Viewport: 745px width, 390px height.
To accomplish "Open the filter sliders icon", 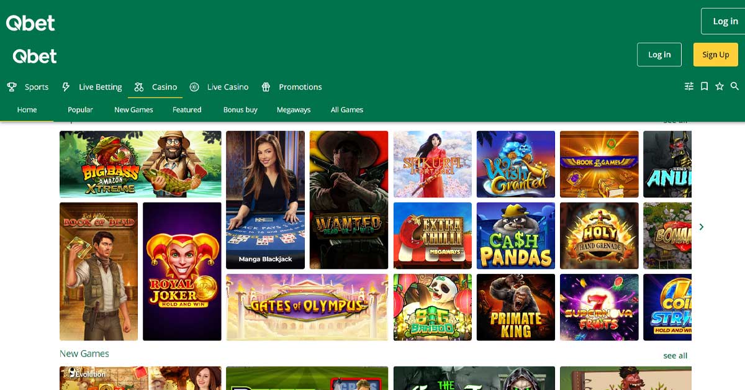I will (689, 86).
